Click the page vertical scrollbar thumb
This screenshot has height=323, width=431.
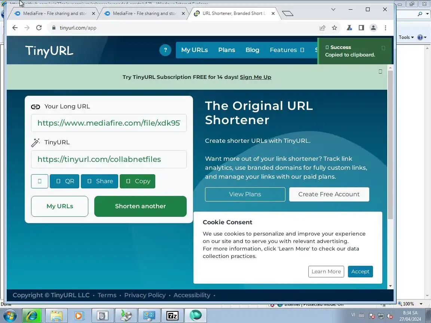coord(390,145)
